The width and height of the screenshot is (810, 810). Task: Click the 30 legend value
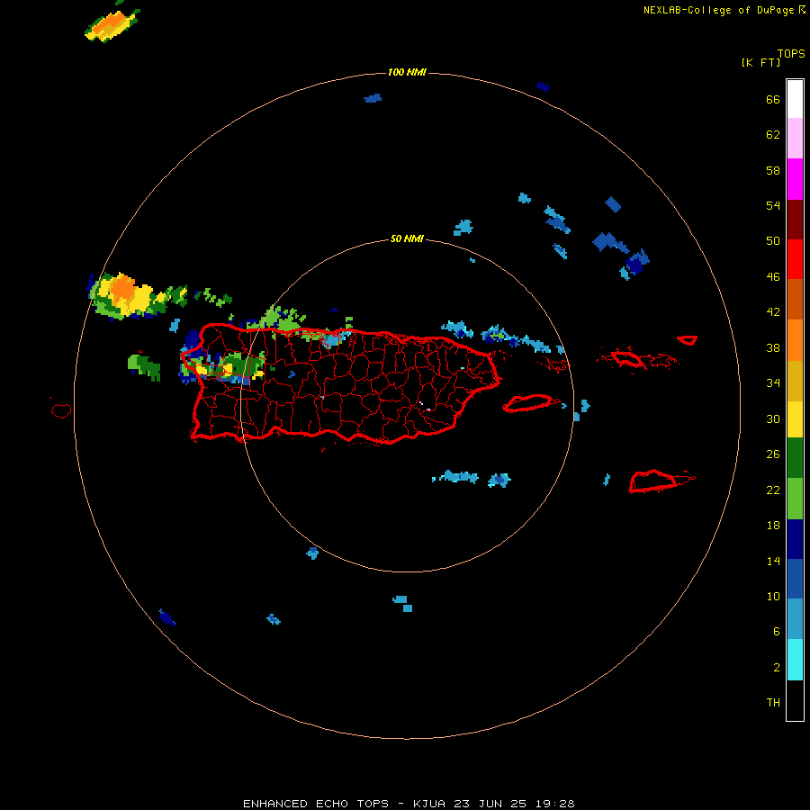tap(773, 418)
